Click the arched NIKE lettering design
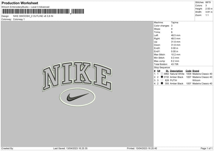This screenshot has width=214, height=151. (x=77, y=76)
